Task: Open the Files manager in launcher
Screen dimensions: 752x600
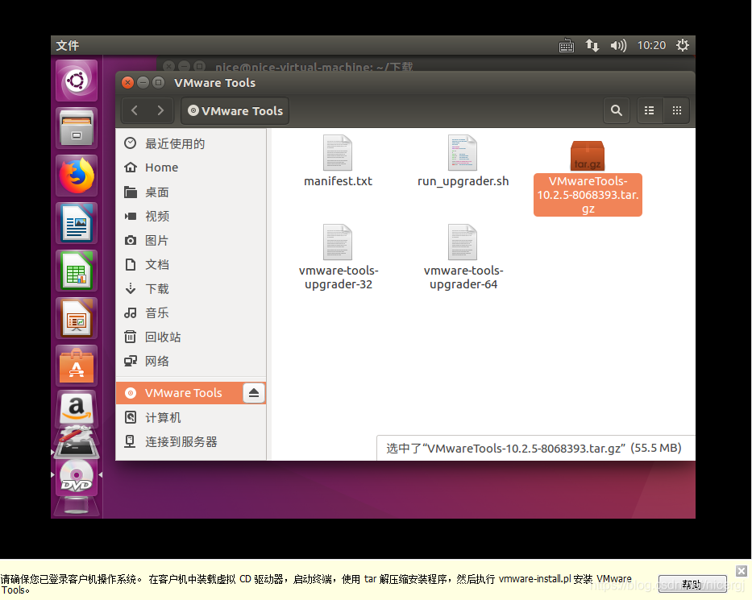Action: click(77, 128)
